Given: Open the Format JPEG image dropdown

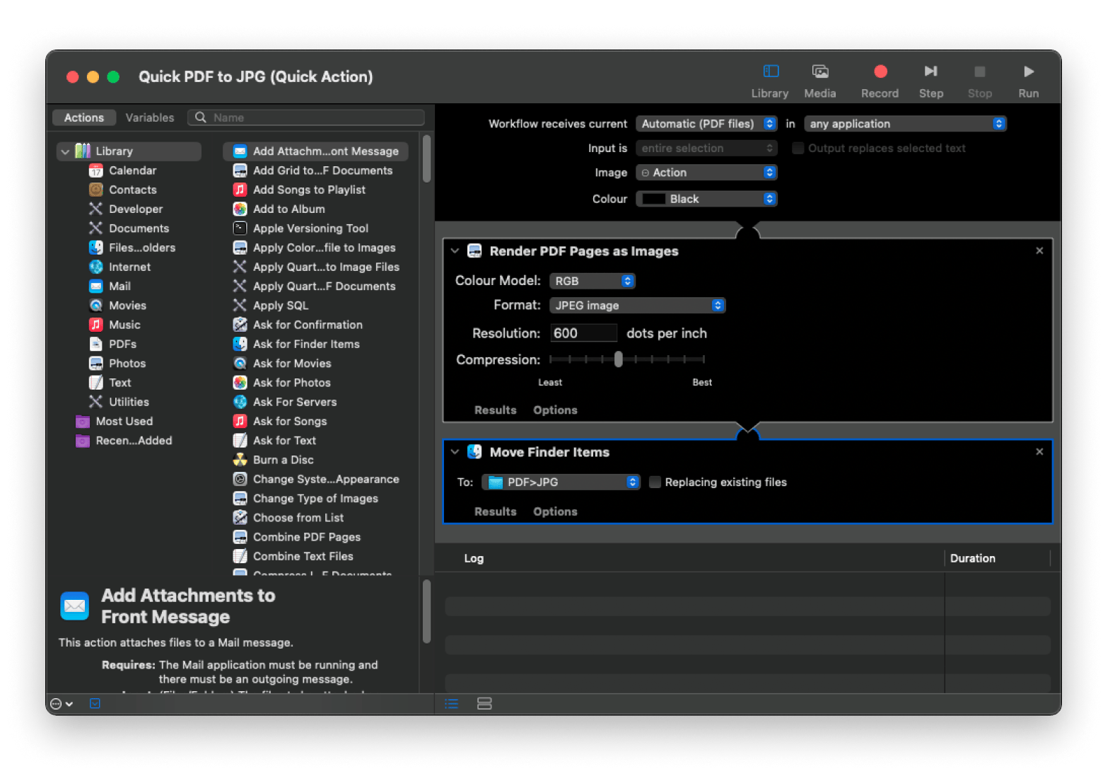Looking at the screenshot, I should point(637,306).
